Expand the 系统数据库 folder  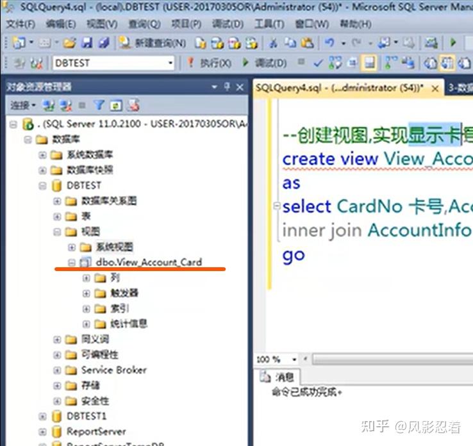click(42, 155)
